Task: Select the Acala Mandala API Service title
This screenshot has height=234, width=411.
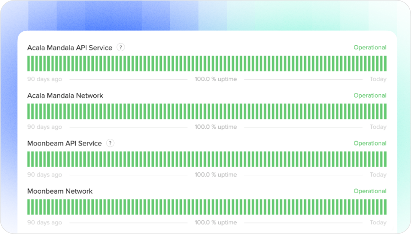Action: coord(70,48)
